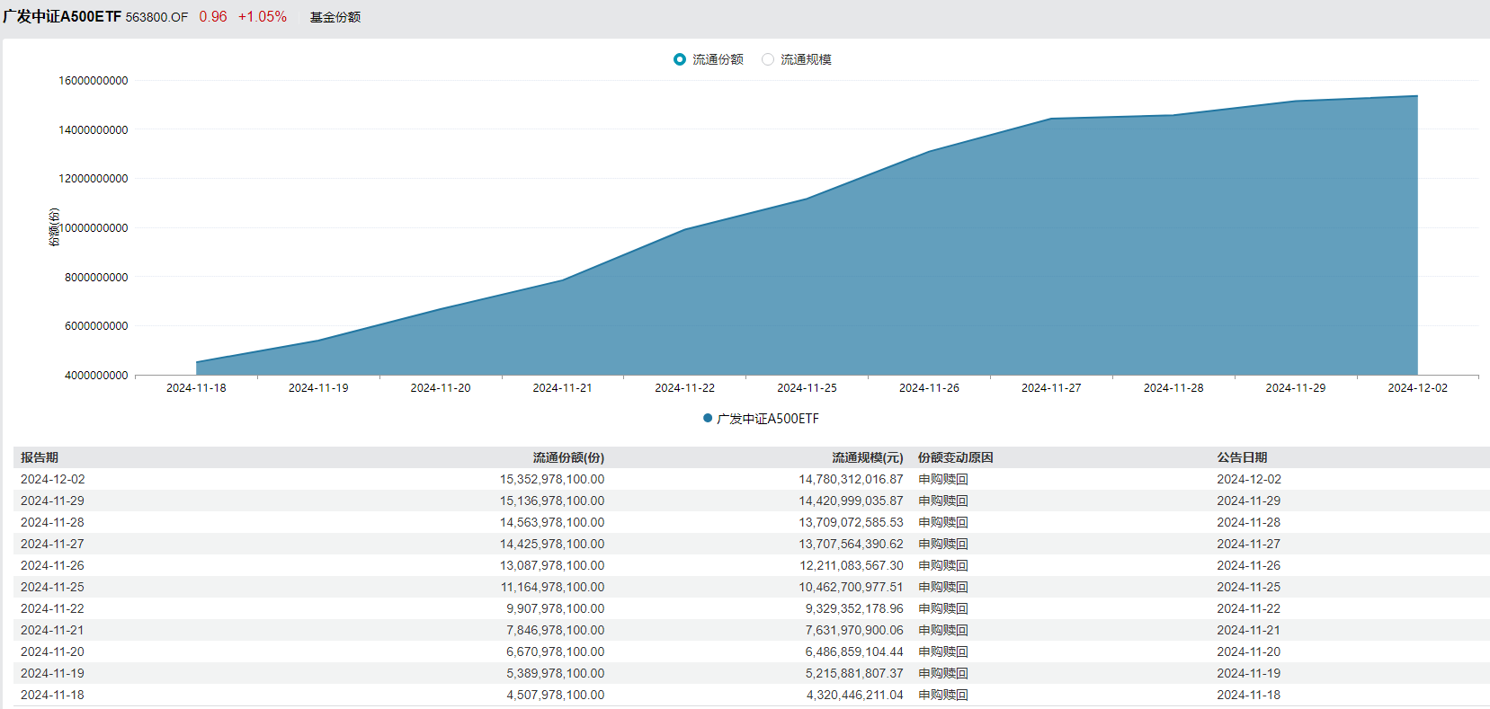Click the 2024-11-25 x-axis label

coord(807,387)
